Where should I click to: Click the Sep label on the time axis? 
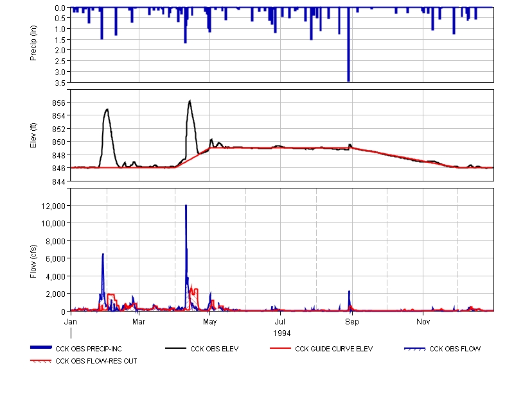(351, 321)
